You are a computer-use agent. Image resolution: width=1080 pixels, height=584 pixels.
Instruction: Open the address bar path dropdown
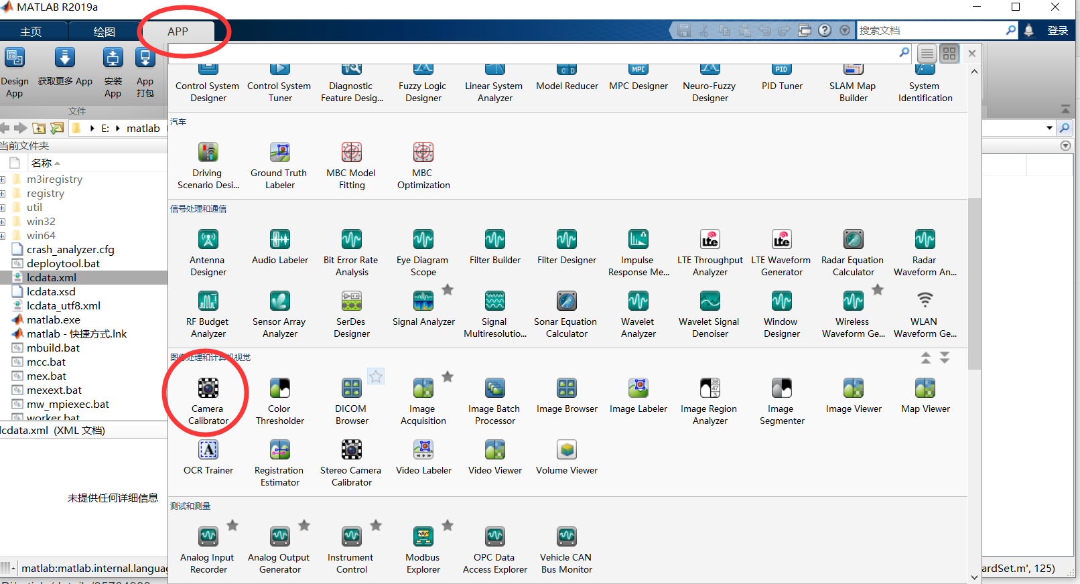click(1049, 128)
